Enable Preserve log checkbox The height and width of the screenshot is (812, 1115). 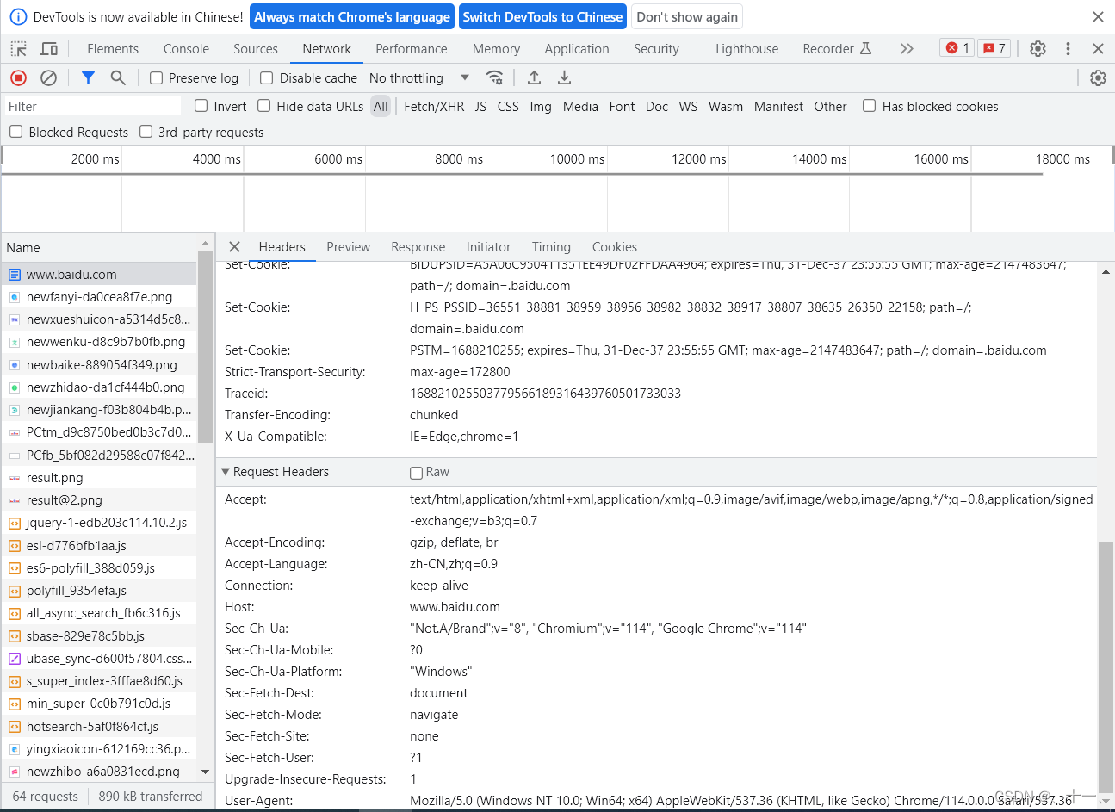click(156, 78)
